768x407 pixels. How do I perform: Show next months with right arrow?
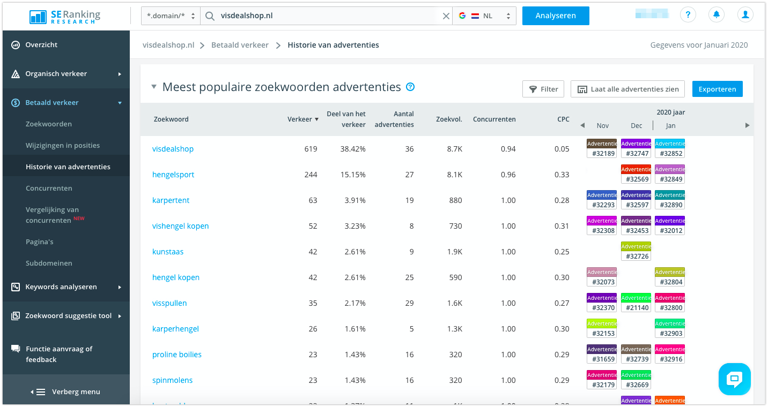click(x=747, y=126)
